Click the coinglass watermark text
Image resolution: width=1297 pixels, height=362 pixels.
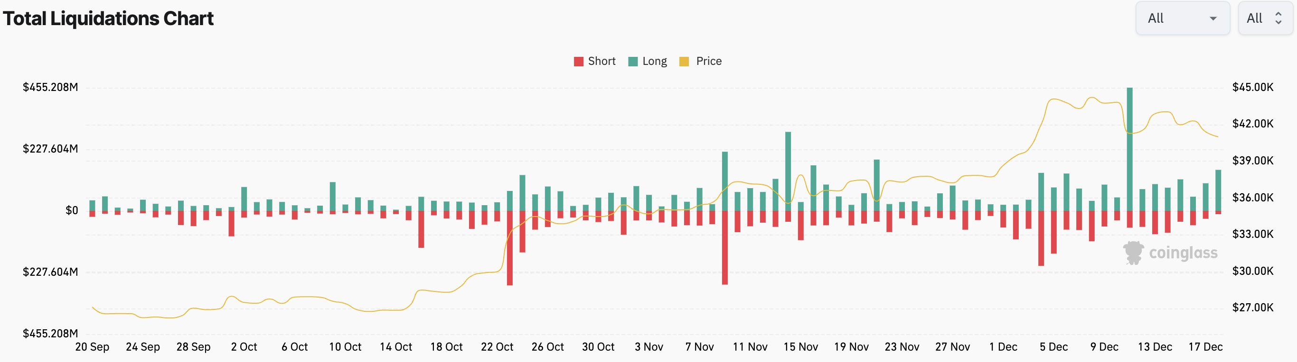click(1183, 253)
